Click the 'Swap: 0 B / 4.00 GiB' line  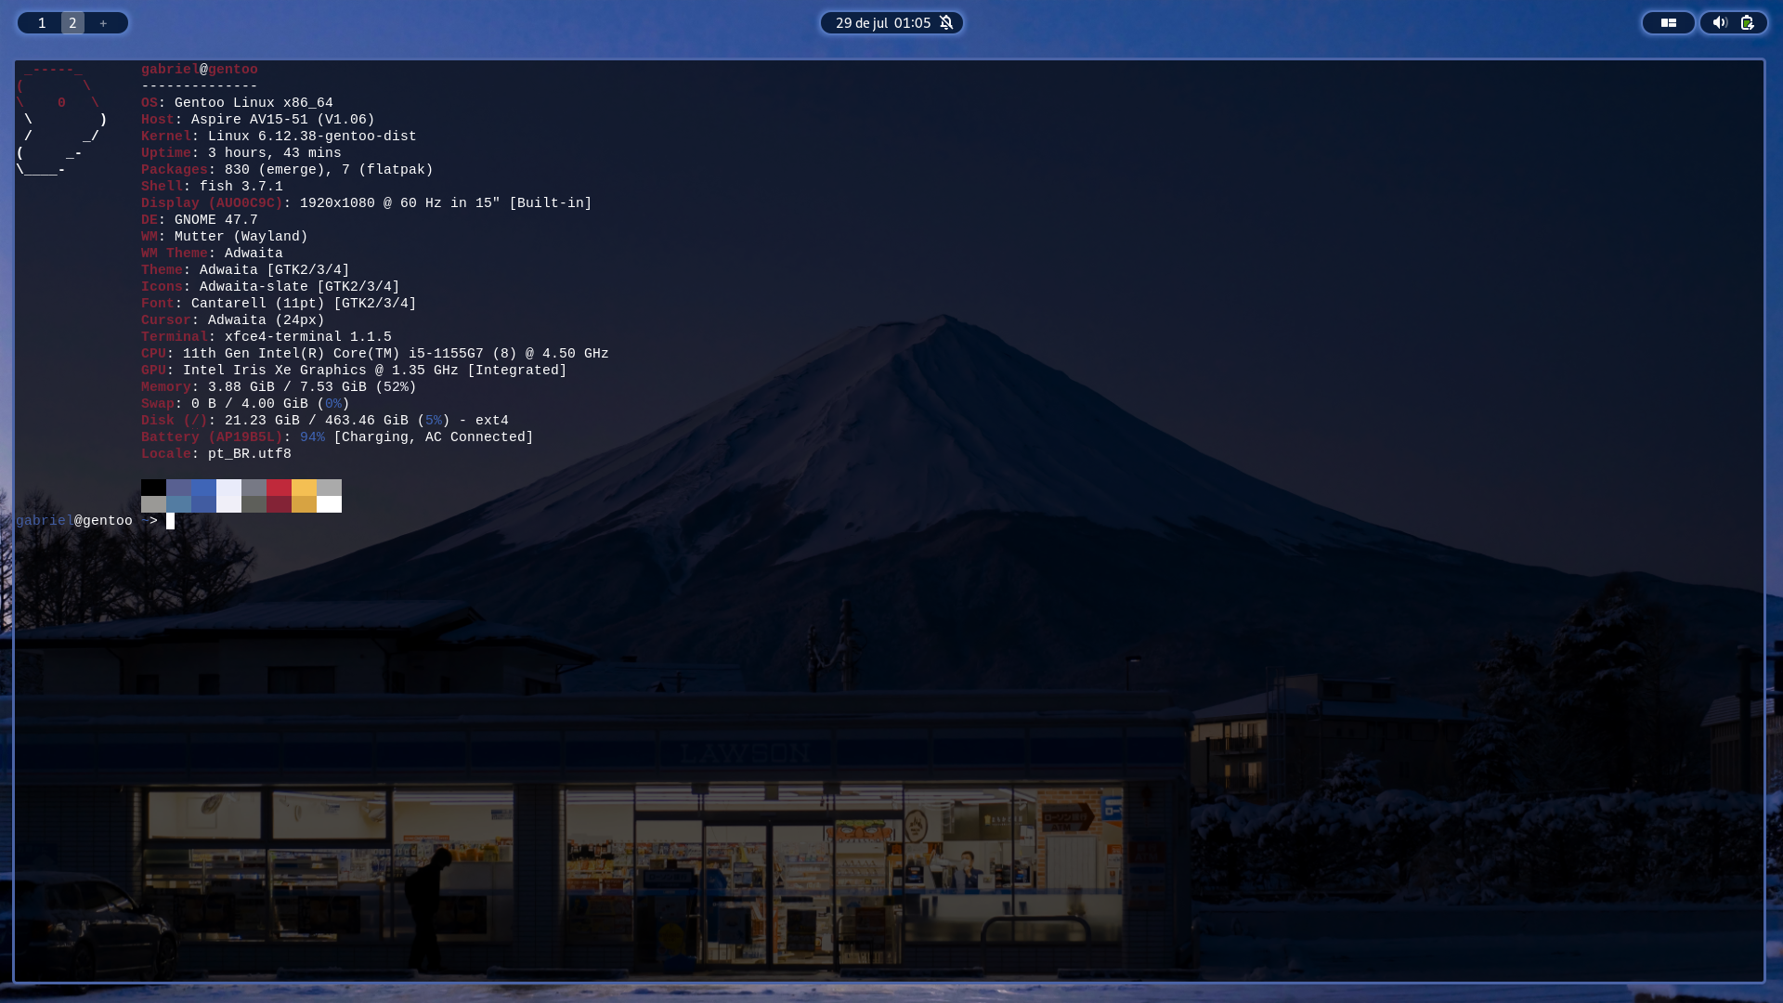click(x=245, y=404)
